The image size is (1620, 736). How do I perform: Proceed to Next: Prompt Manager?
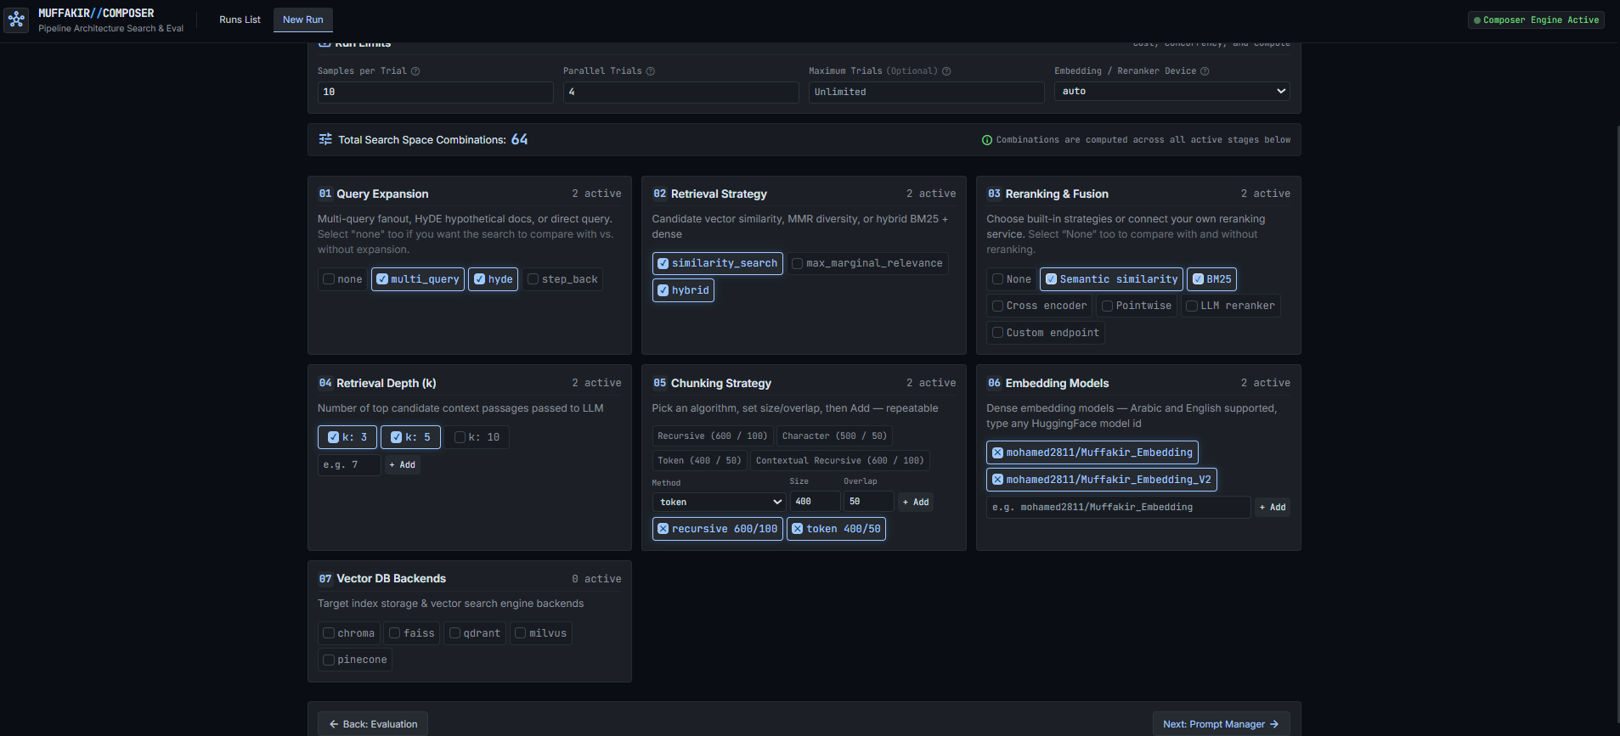(x=1221, y=724)
